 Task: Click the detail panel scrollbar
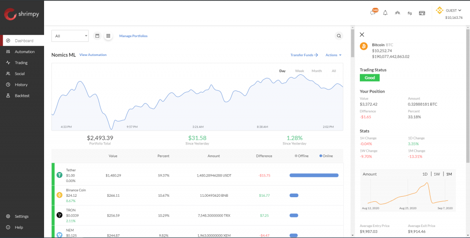[468, 96]
